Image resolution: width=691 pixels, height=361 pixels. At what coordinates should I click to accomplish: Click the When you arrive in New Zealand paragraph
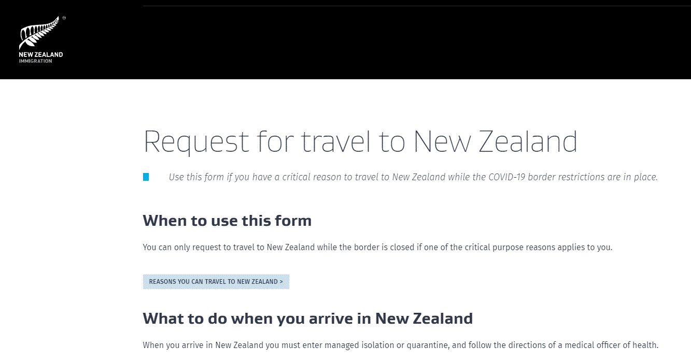[401, 345]
